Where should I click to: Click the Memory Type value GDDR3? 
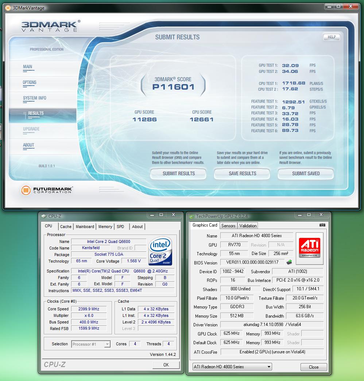pyautogui.click(x=237, y=307)
